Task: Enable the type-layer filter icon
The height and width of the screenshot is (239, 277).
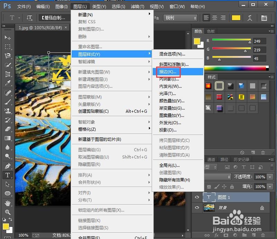Action: (x=244, y=167)
